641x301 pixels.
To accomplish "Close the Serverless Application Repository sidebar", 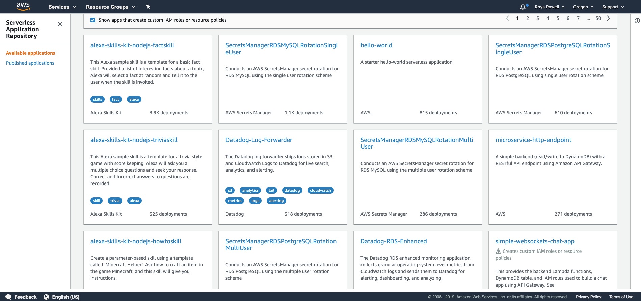I will click(60, 24).
